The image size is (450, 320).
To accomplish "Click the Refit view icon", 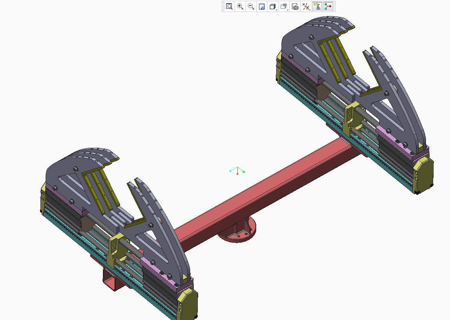I will click(x=229, y=6).
